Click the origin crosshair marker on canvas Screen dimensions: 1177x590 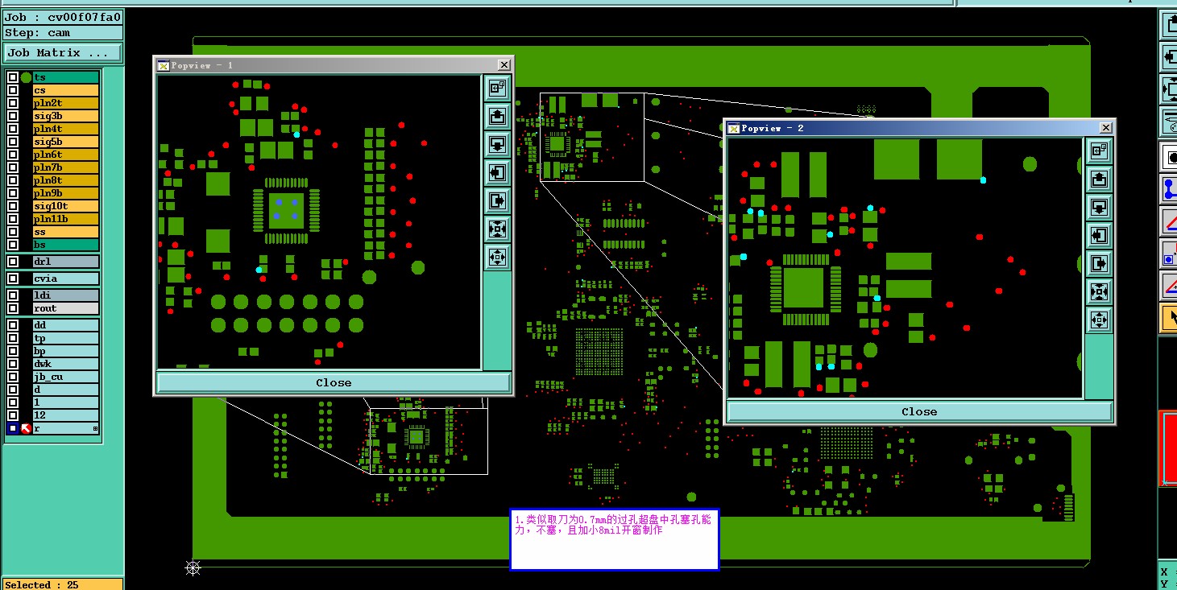pyautogui.click(x=193, y=568)
